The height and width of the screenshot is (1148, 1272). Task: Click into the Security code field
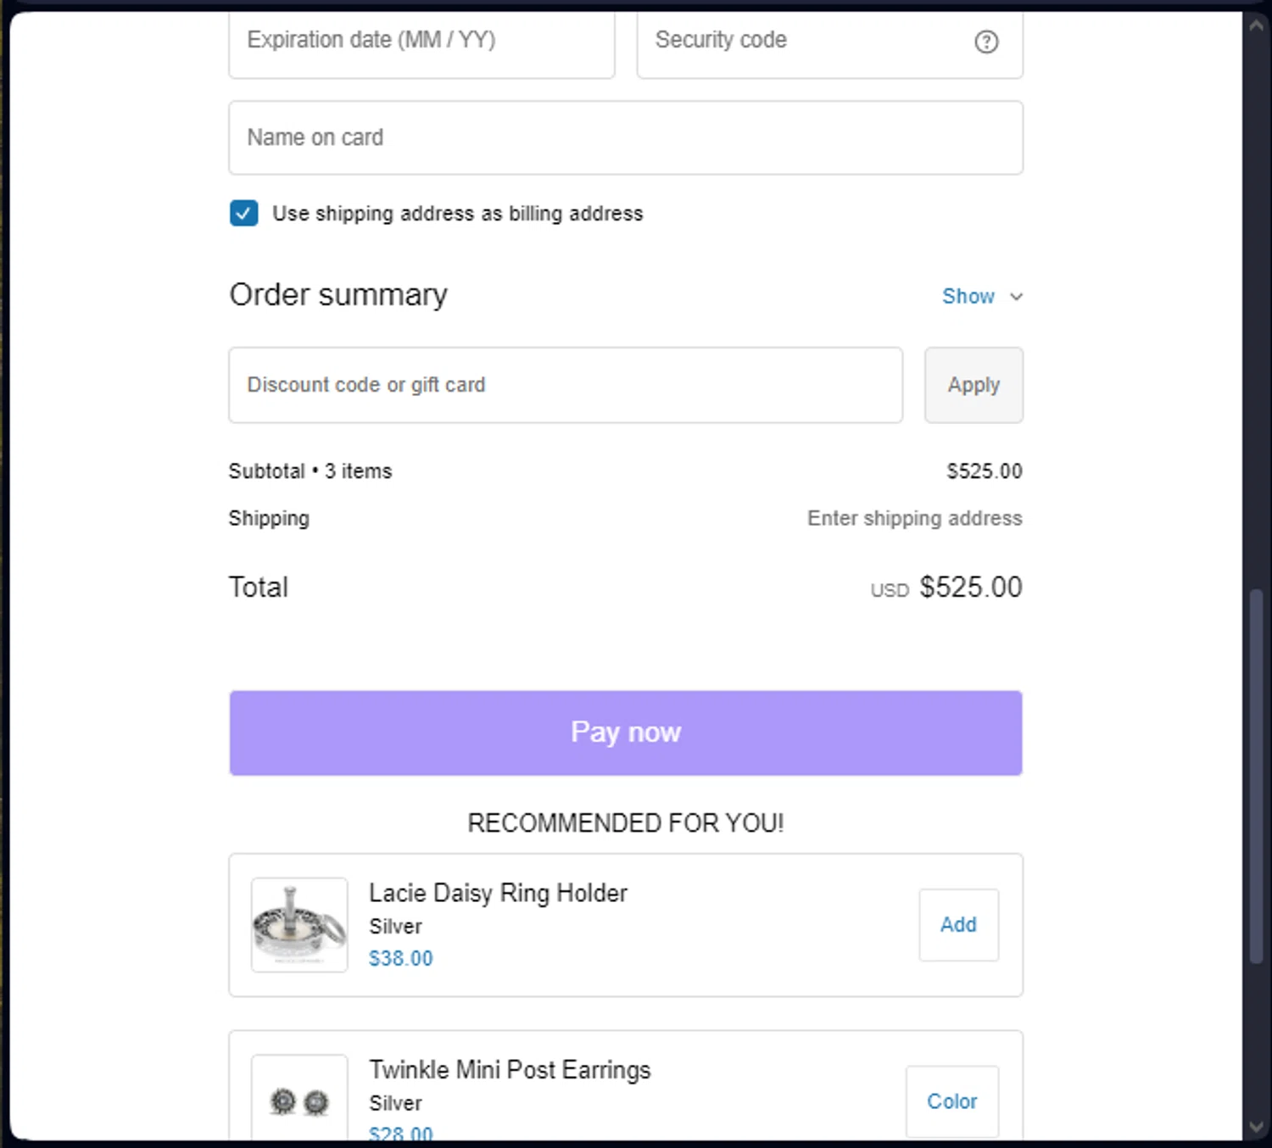tap(806, 42)
